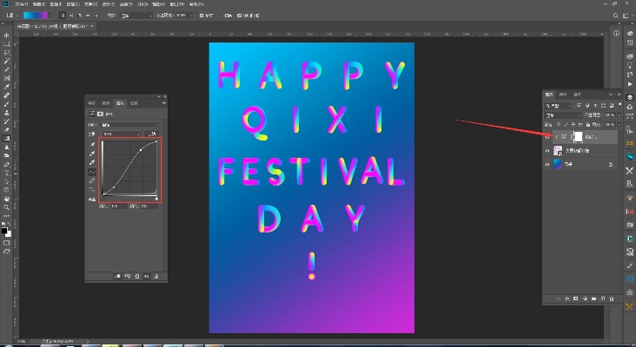The height and width of the screenshot is (347, 636).
Task: Open the Curves channel dropdown
Action: point(121,134)
